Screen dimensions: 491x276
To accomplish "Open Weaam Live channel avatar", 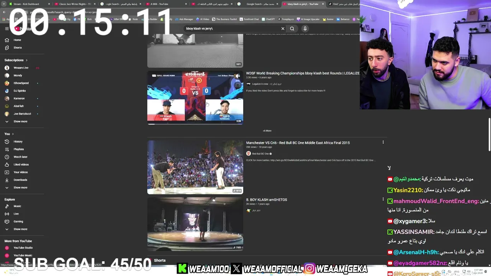I will (7, 68).
